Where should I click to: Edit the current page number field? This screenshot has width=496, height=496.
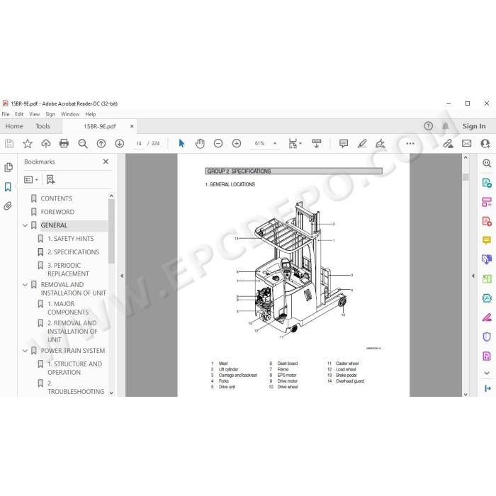click(139, 144)
